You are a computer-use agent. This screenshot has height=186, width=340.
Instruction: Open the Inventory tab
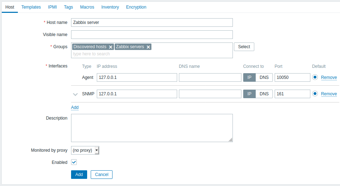[110, 7]
